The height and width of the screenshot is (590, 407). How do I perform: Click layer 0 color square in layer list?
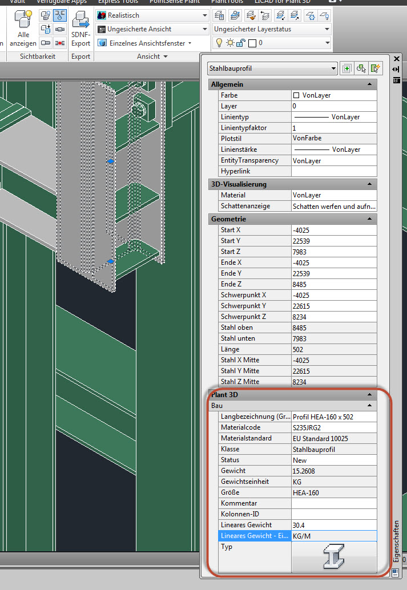252,43
